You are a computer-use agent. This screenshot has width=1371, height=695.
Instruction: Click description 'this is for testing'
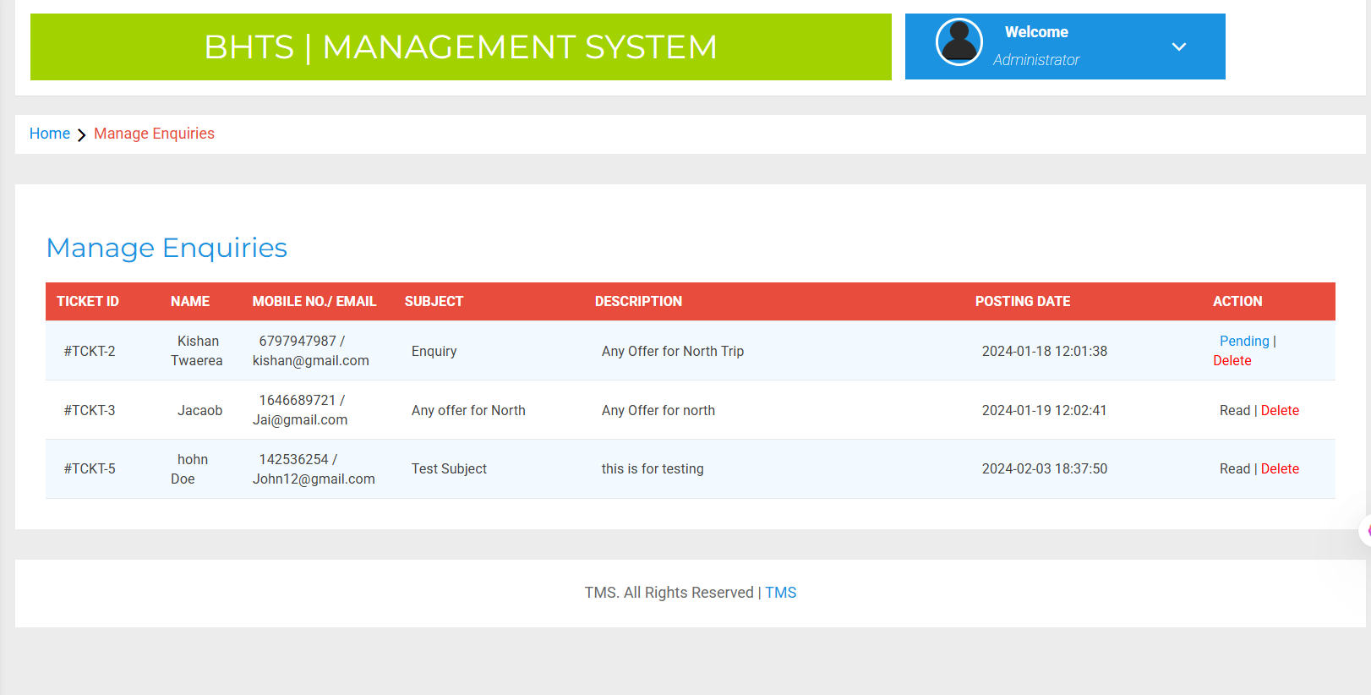(x=653, y=468)
